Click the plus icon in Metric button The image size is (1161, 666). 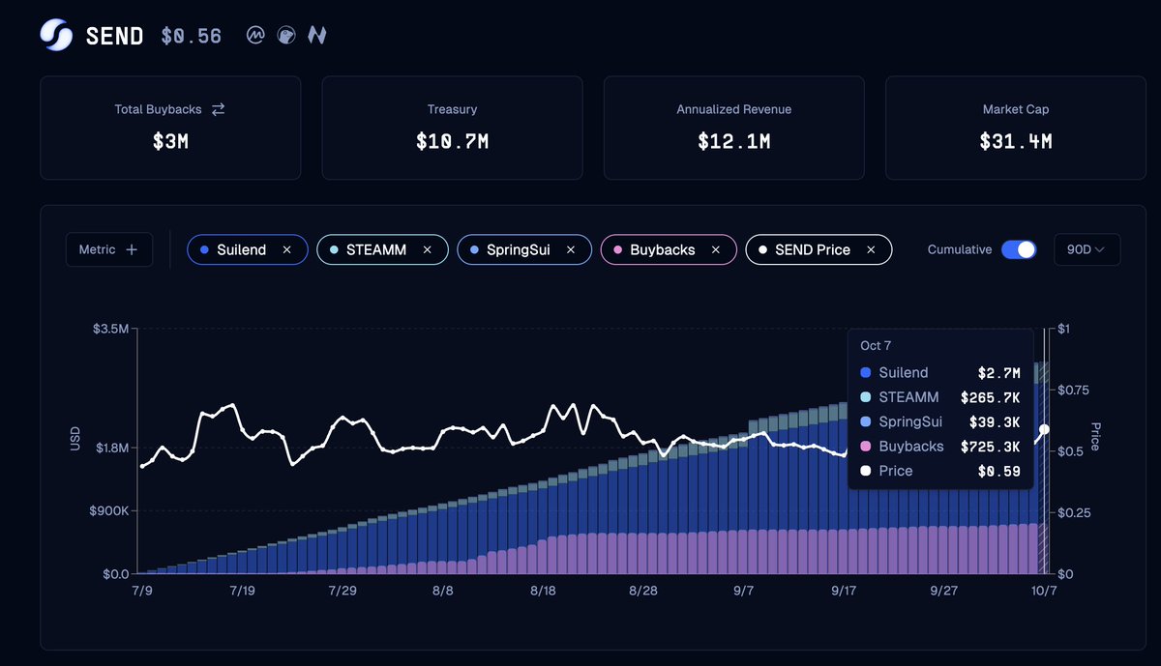[x=133, y=249]
